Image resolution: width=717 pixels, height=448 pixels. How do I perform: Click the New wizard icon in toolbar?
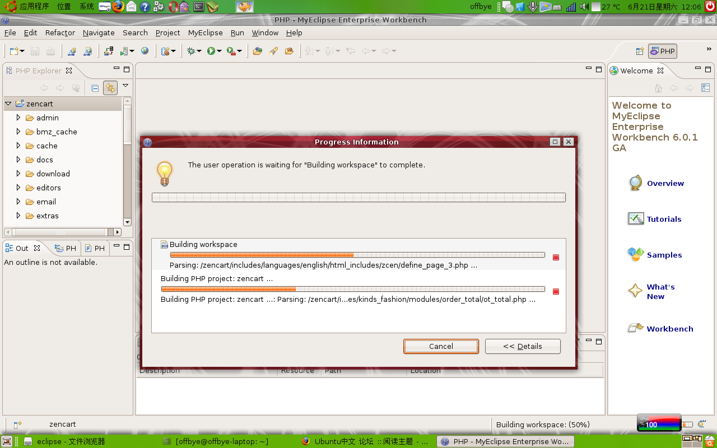[x=14, y=51]
